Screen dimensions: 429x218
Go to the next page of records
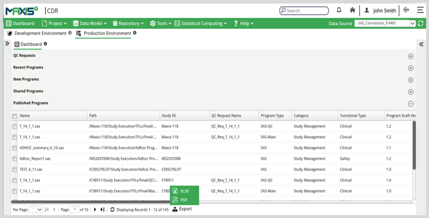tap(95, 209)
